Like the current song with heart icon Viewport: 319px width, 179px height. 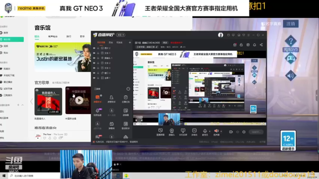pos(44,138)
